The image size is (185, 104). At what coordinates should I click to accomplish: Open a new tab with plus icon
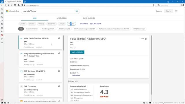tap(25, 2)
